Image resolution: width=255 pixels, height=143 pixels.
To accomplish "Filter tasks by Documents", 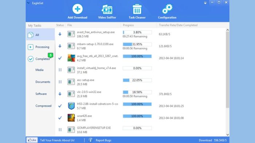I will pyautogui.click(x=43, y=82).
